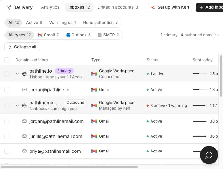
Task: Click the Collapse all button
Action: click(22, 47)
